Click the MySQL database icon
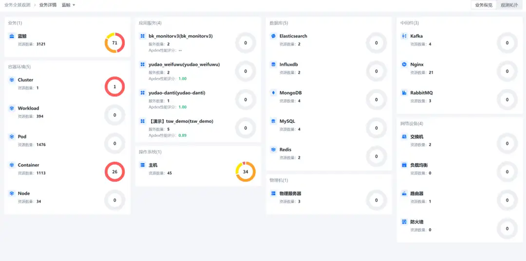 [x=273, y=121]
